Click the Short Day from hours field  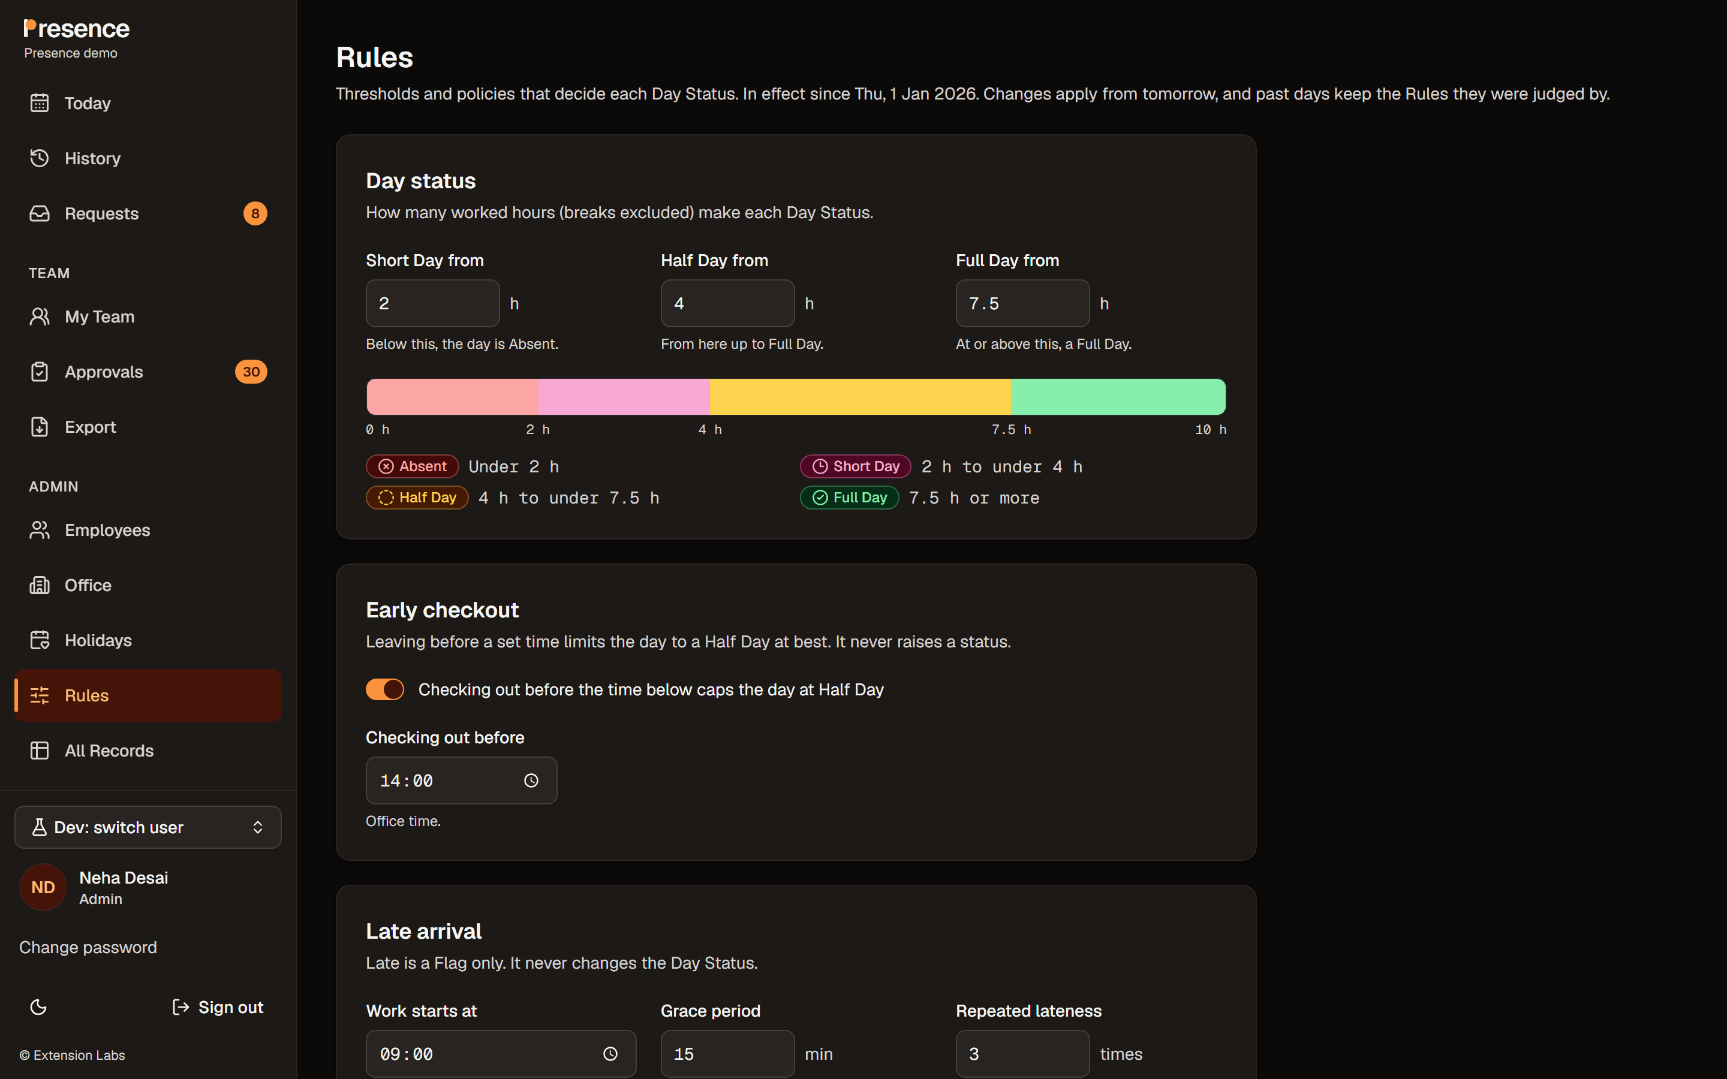coord(432,303)
